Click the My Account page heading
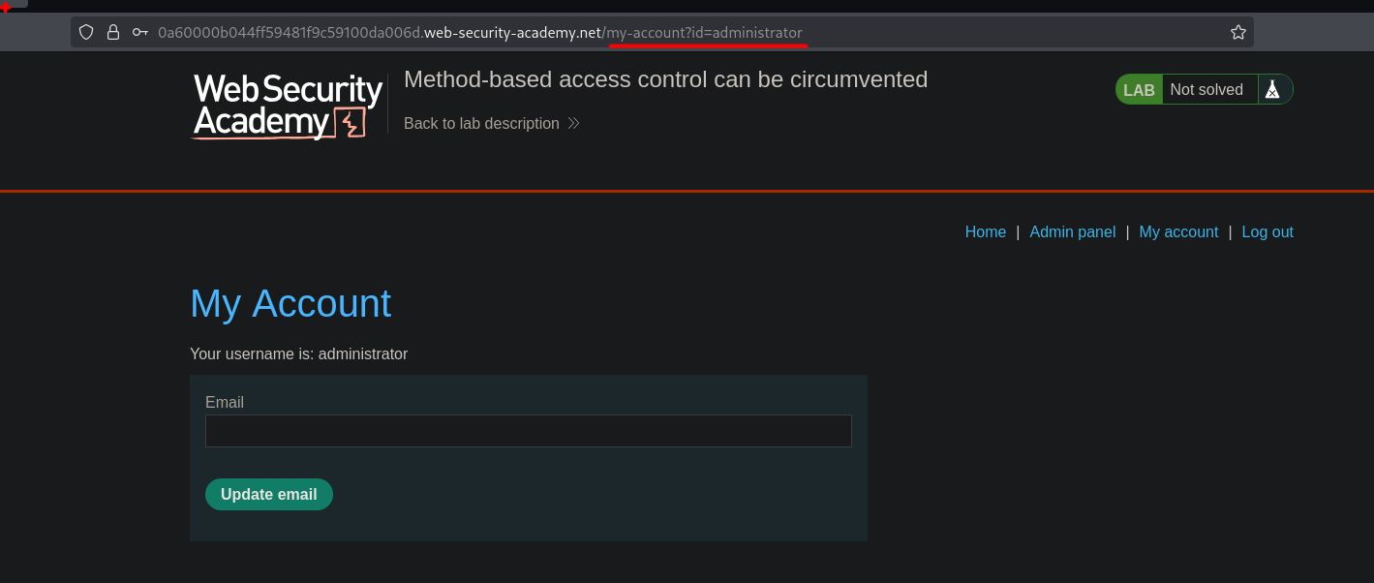Screen dimensions: 1374x583 [x=290, y=303]
